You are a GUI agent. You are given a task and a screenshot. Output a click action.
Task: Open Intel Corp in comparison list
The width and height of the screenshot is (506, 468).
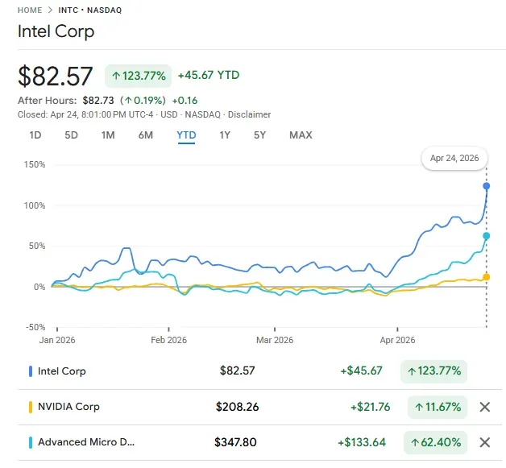pos(61,371)
